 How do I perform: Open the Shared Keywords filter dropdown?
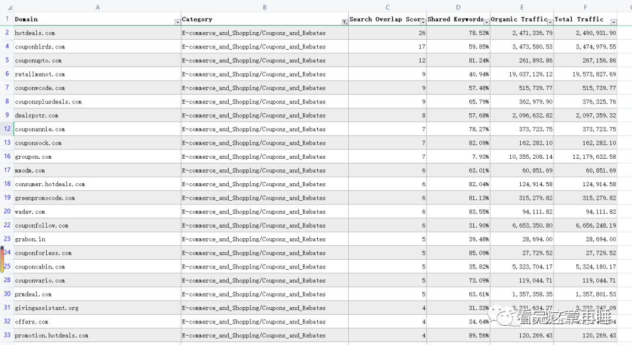(486, 22)
